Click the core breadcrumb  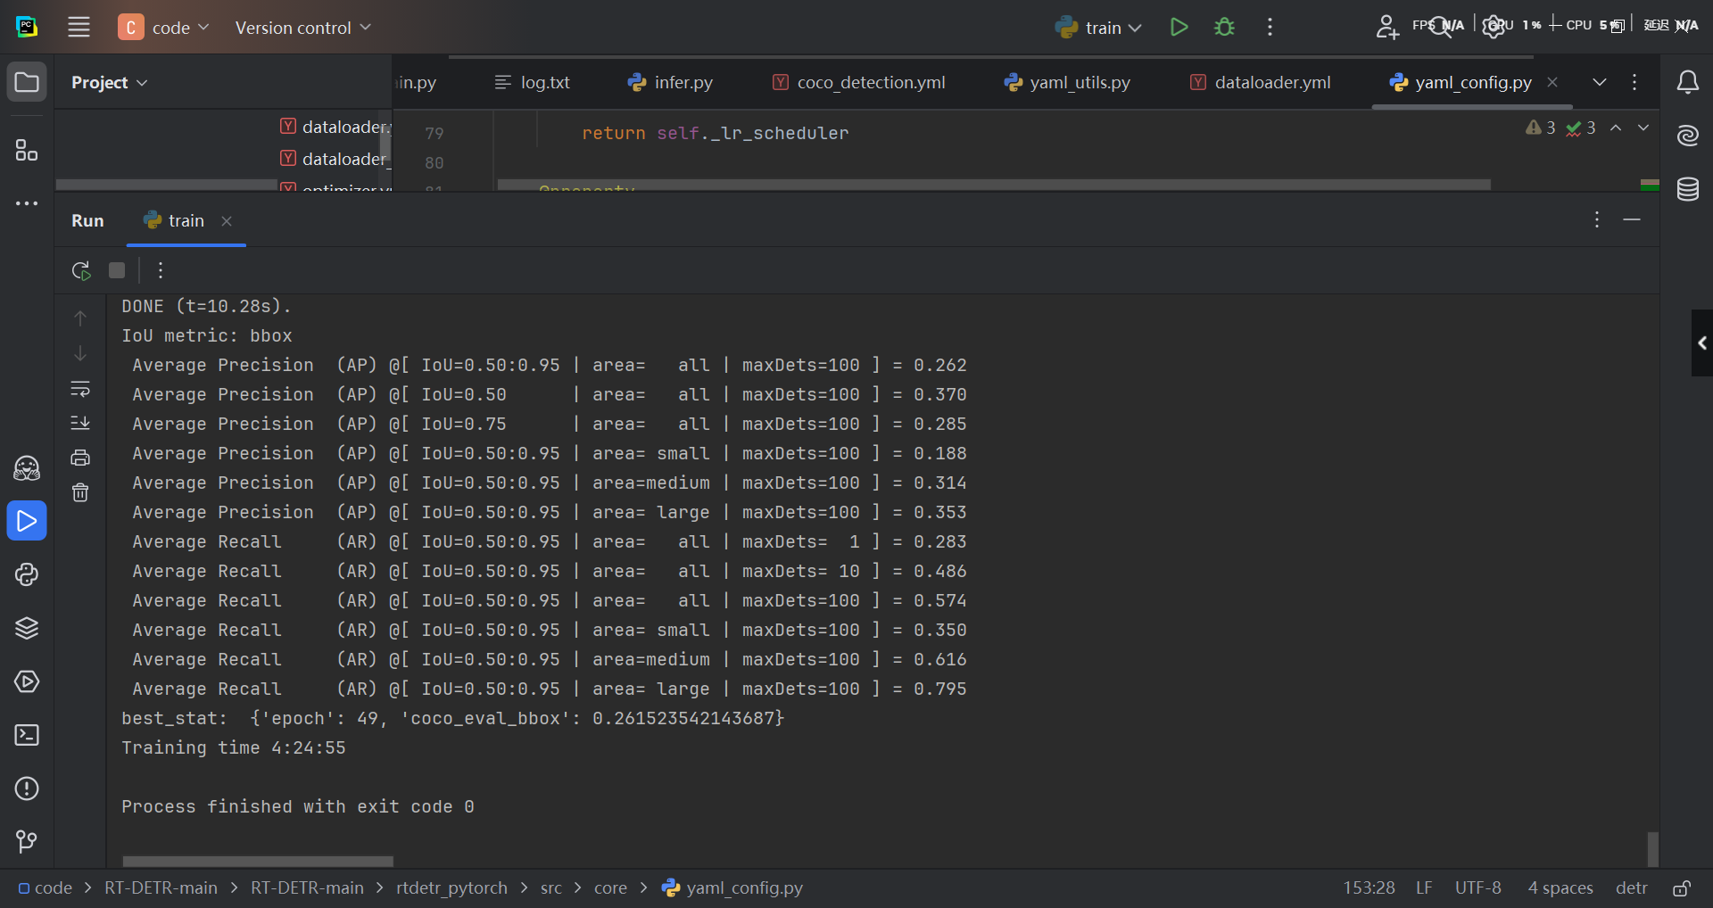[610, 887]
